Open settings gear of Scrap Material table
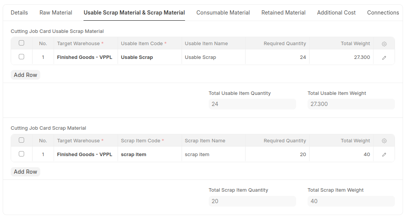The width and height of the screenshot is (408, 220). pos(384,141)
